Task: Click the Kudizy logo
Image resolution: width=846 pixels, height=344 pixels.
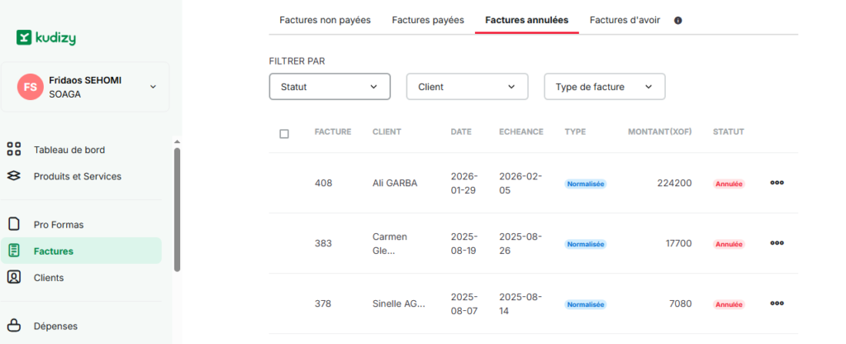Action: point(46,37)
